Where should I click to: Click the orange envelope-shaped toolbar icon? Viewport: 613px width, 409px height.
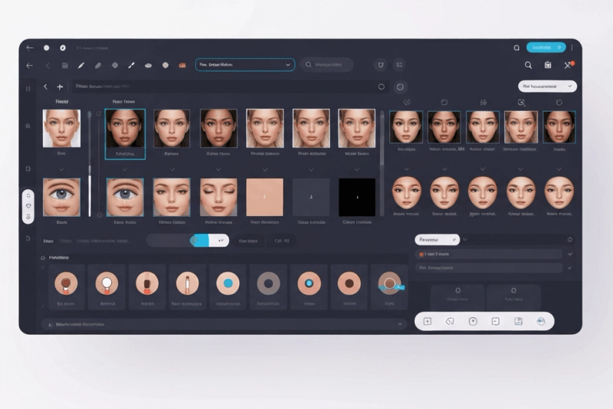click(182, 65)
